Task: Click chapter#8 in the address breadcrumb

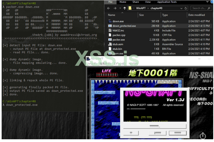Action: 156,8
